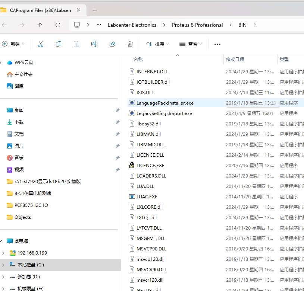Select LegacySettingsImport.exe icon

click(132, 113)
